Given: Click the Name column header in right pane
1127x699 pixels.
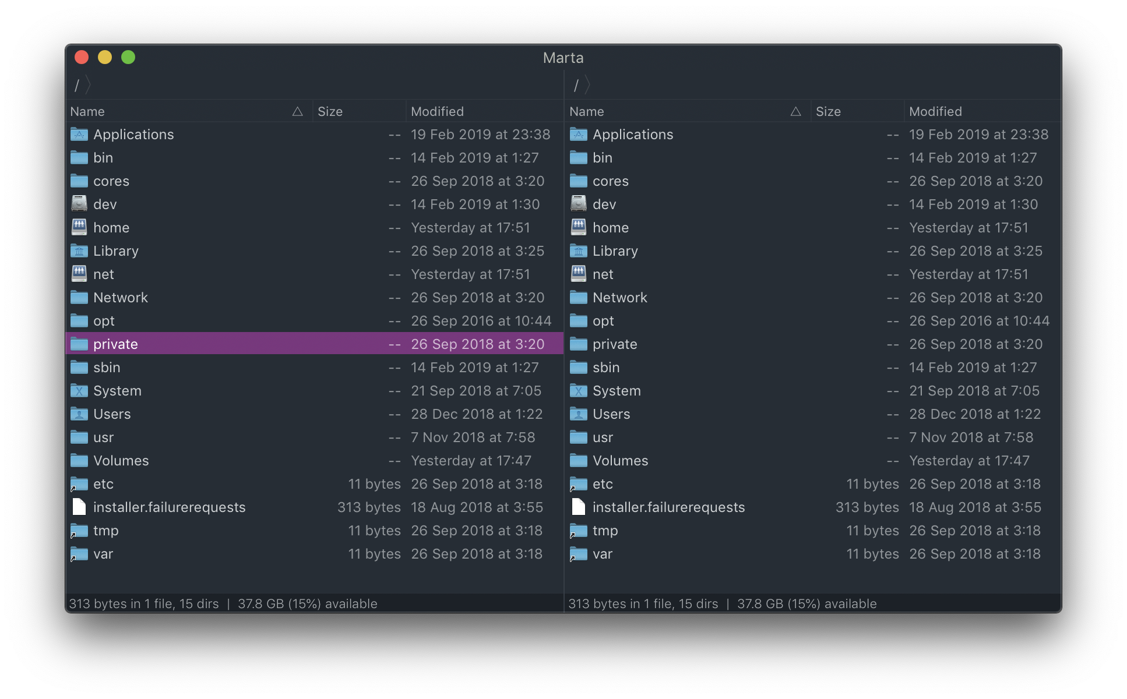Looking at the screenshot, I should click(586, 111).
